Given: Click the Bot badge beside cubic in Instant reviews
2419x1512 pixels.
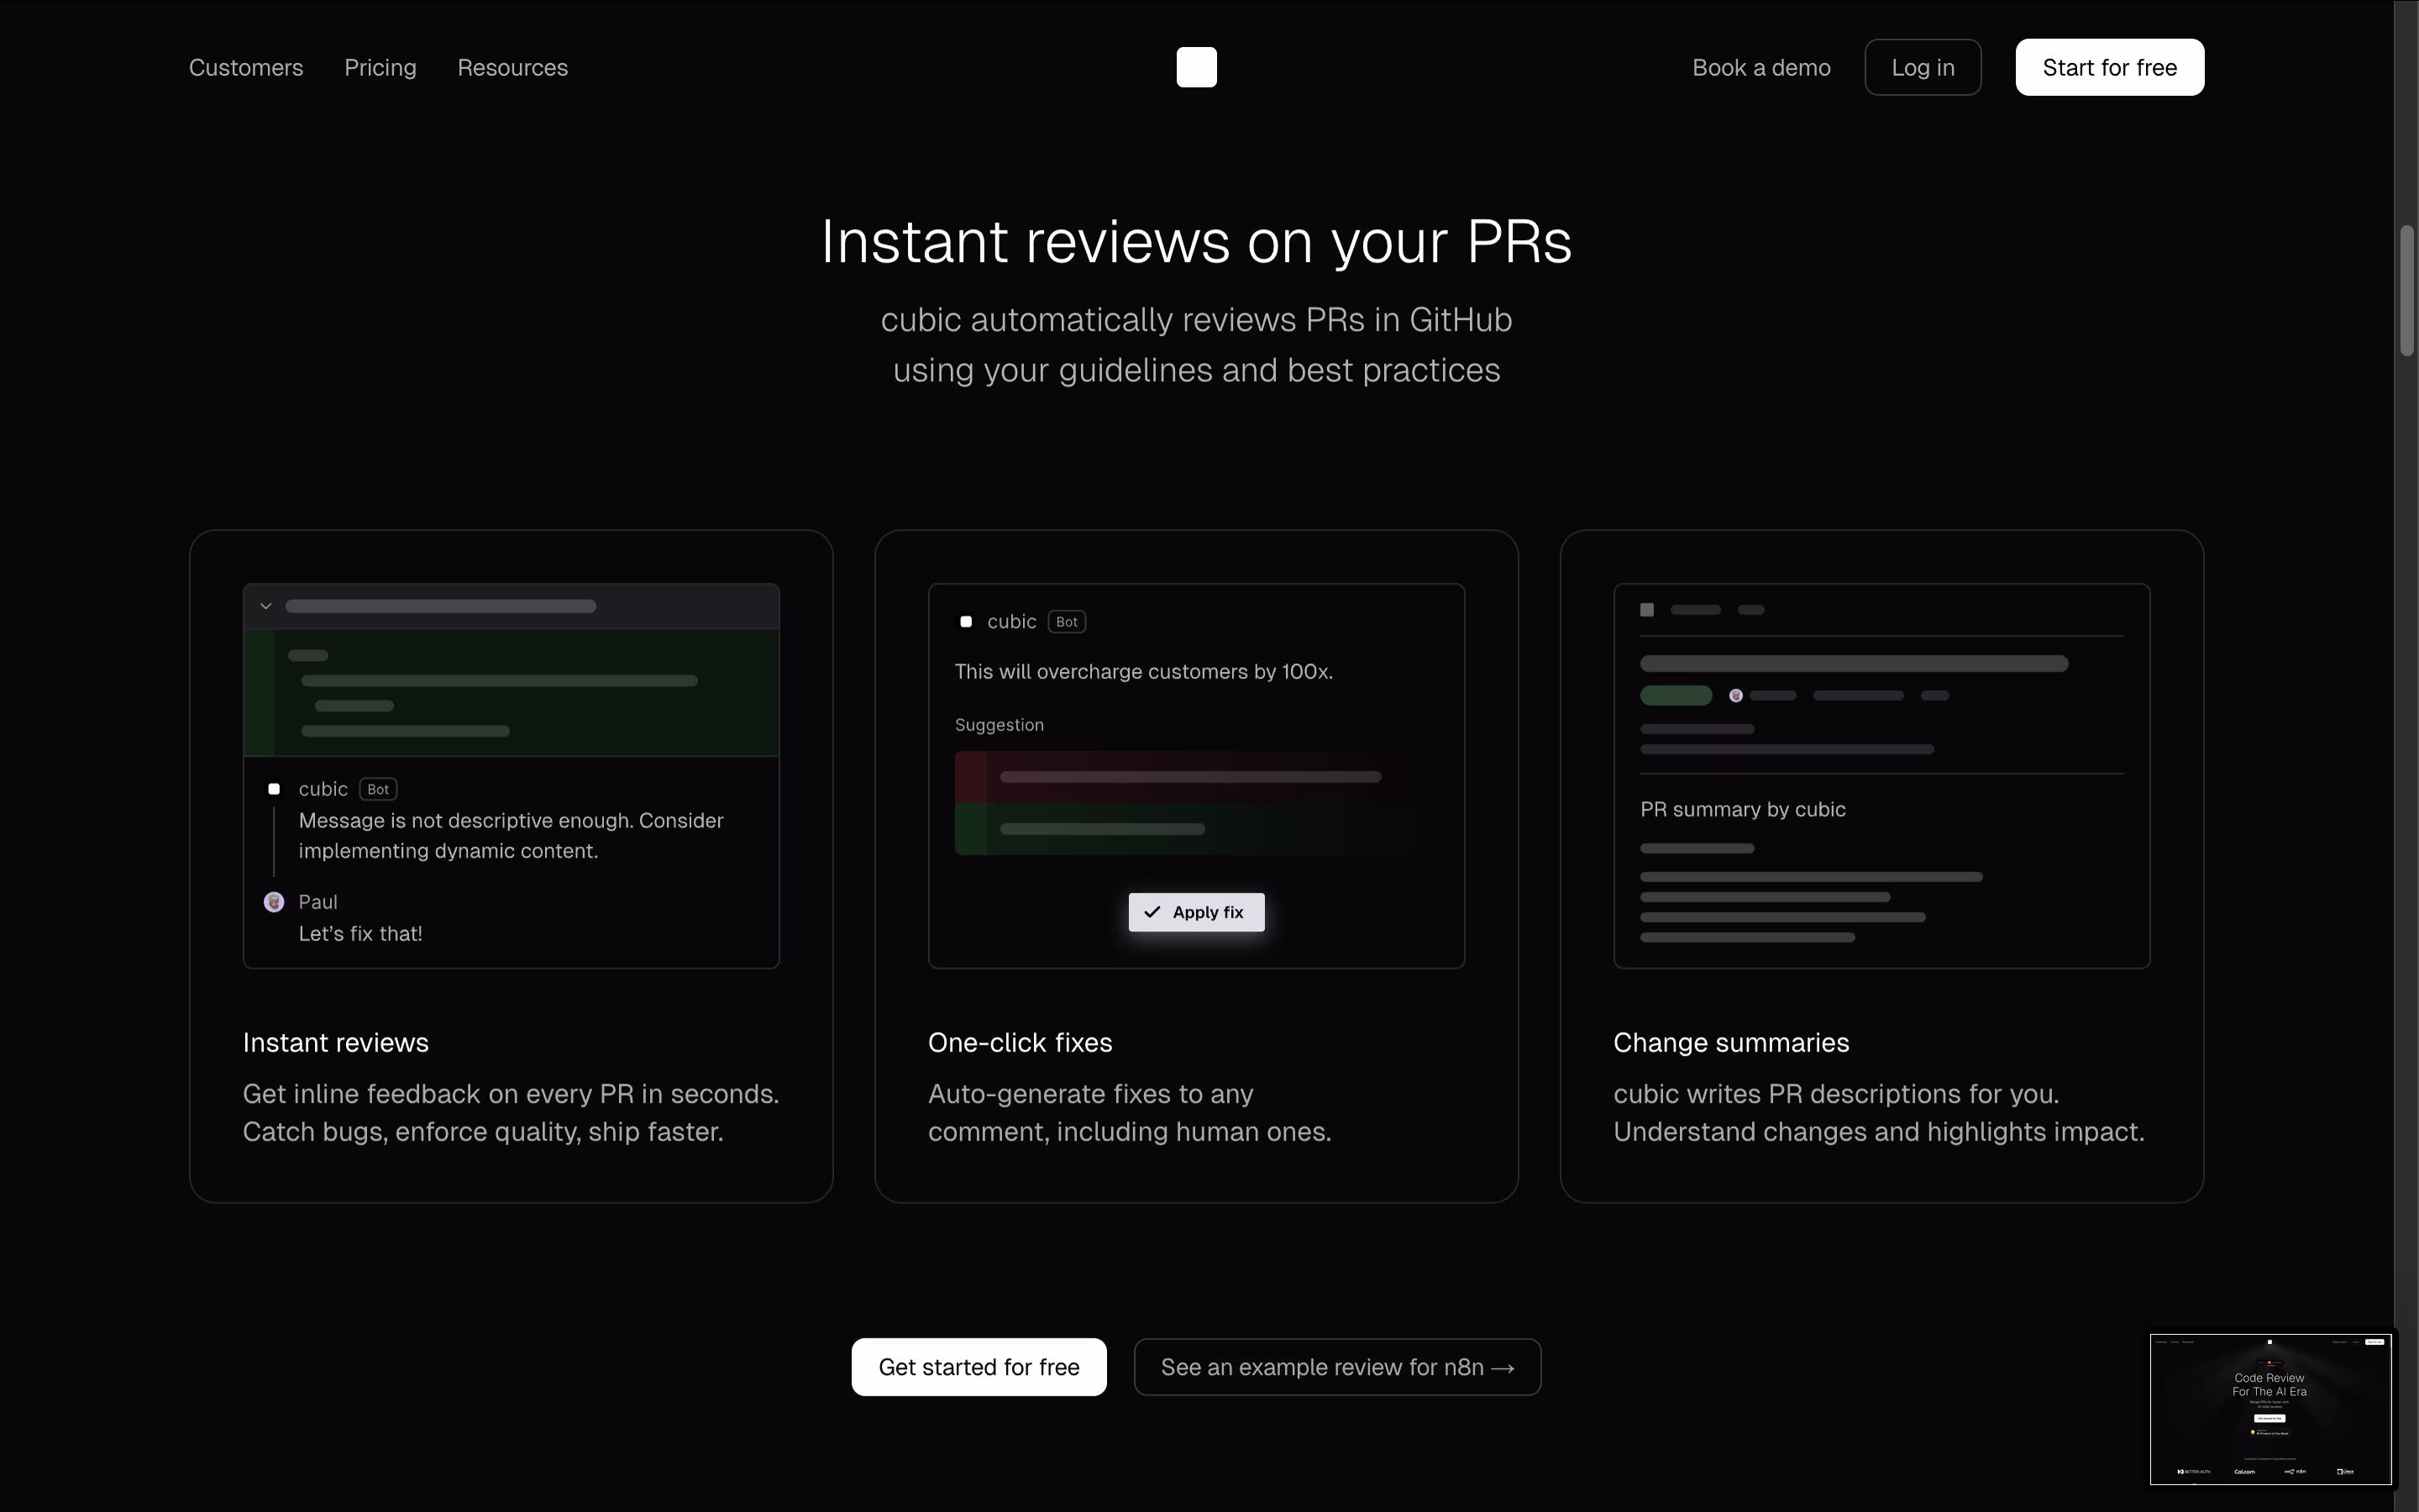Looking at the screenshot, I should pyautogui.click(x=378, y=789).
